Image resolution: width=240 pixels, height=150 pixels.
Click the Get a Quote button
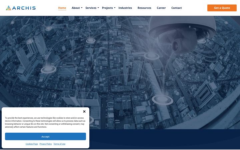click(x=222, y=8)
